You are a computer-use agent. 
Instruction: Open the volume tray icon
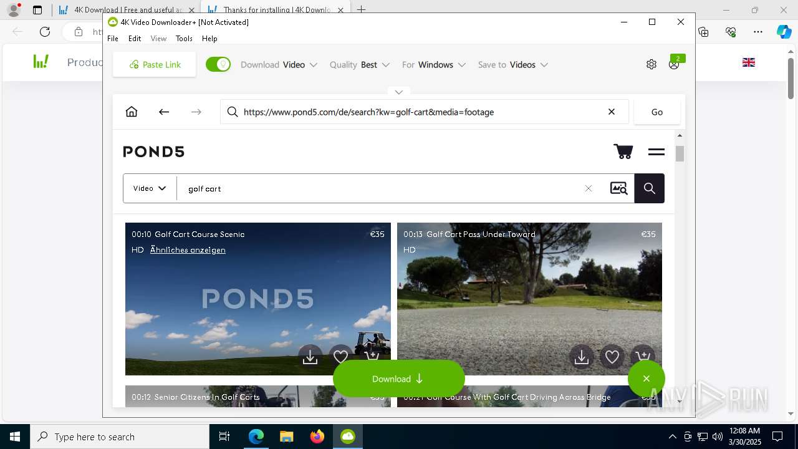click(x=718, y=437)
